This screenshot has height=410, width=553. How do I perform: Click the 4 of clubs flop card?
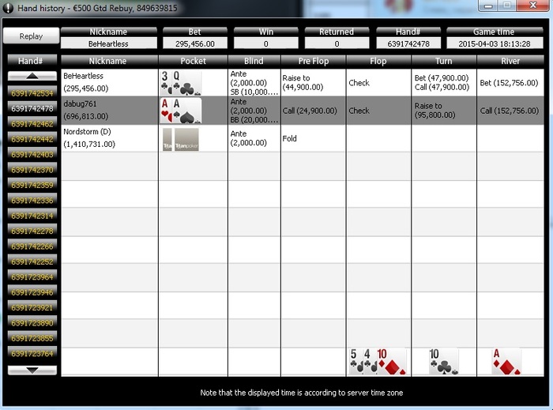[369, 361]
